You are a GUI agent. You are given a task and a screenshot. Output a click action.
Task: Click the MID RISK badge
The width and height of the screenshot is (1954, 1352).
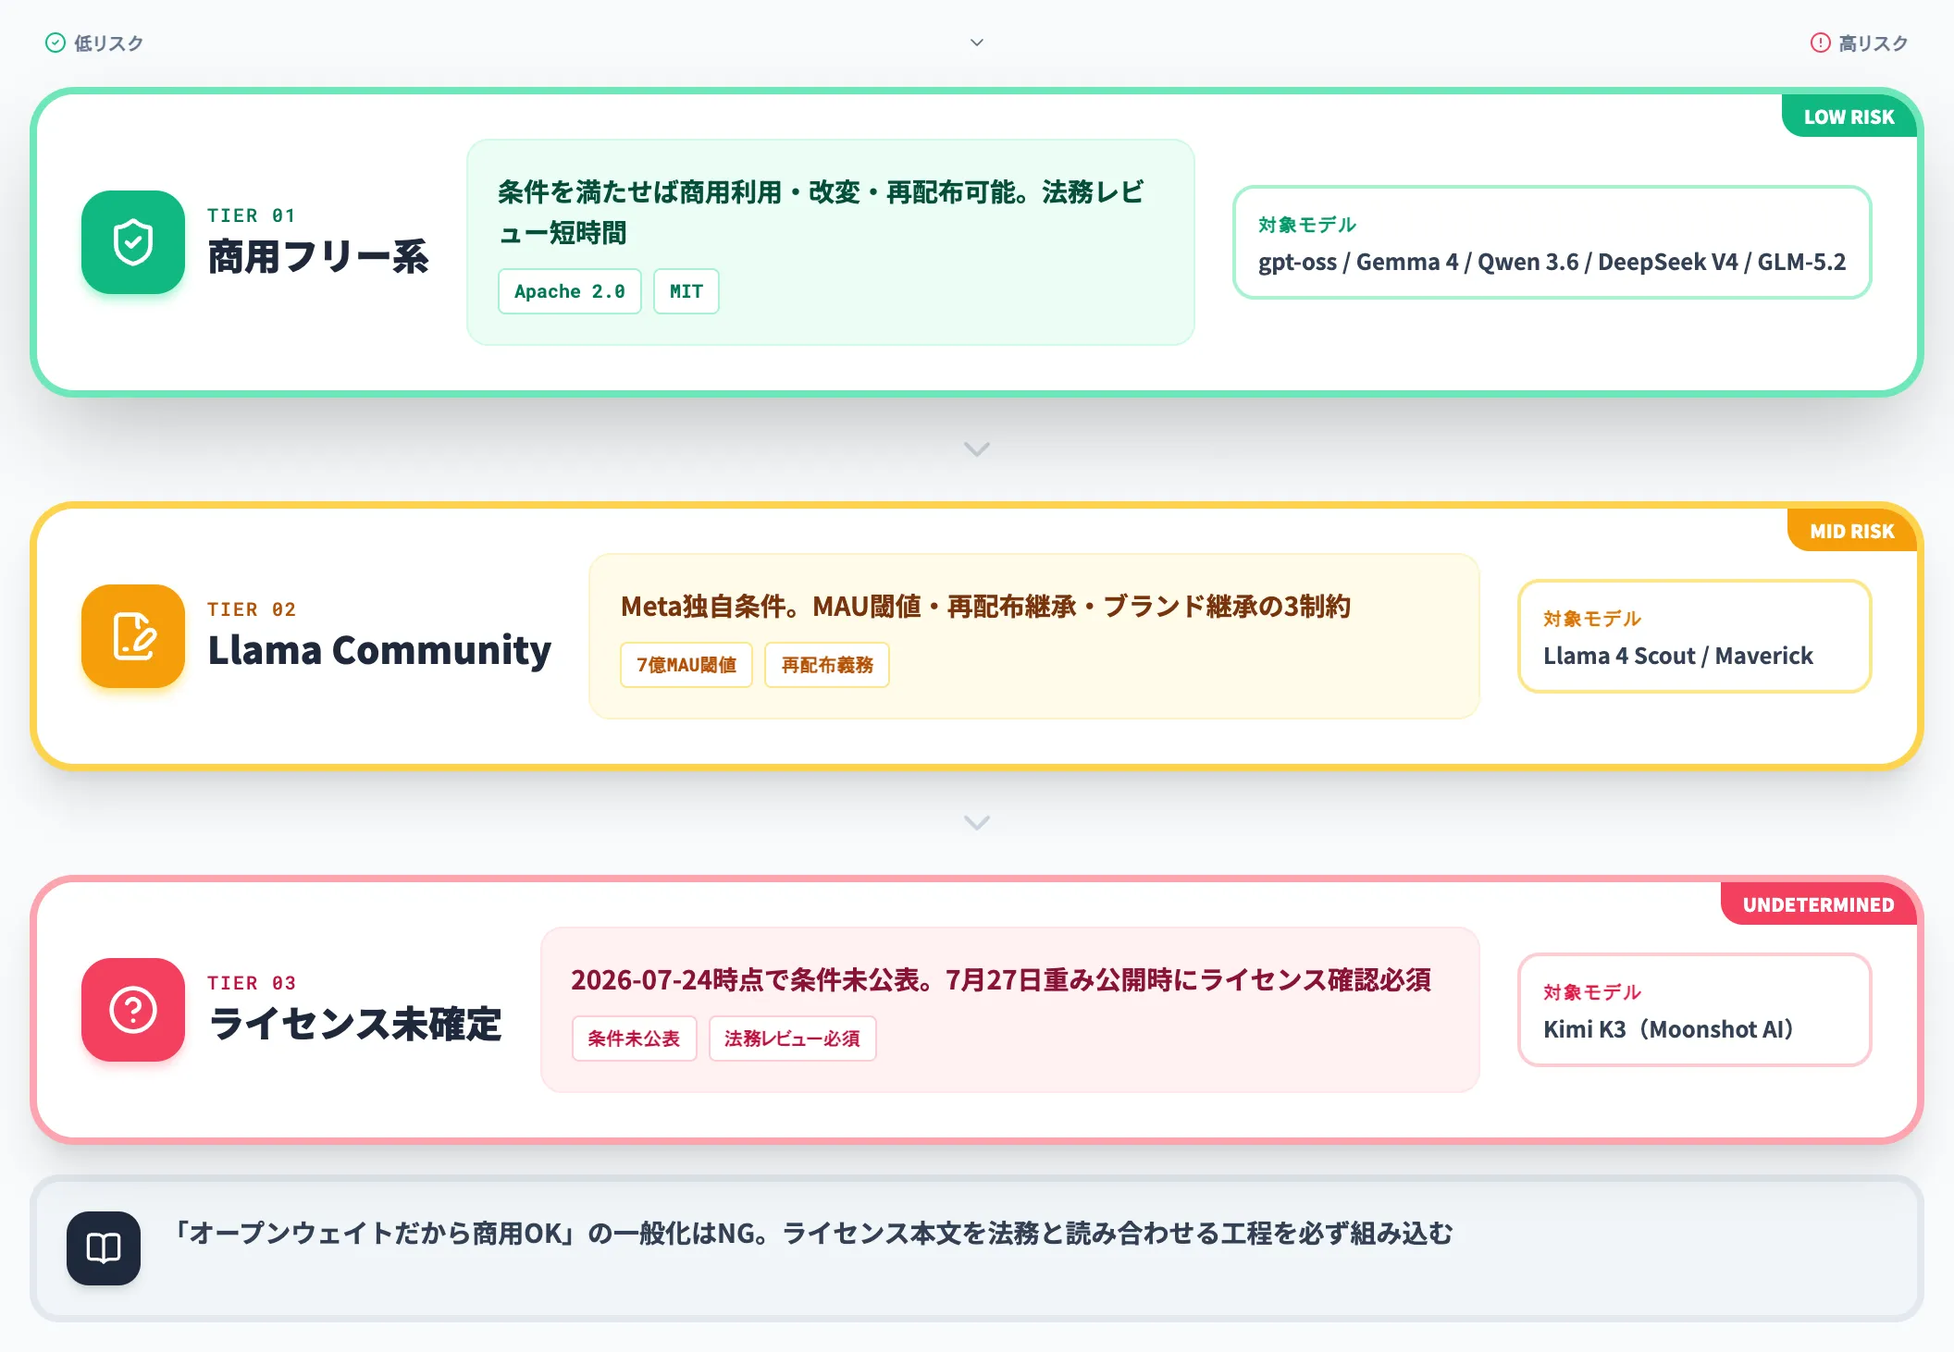(1852, 531)
